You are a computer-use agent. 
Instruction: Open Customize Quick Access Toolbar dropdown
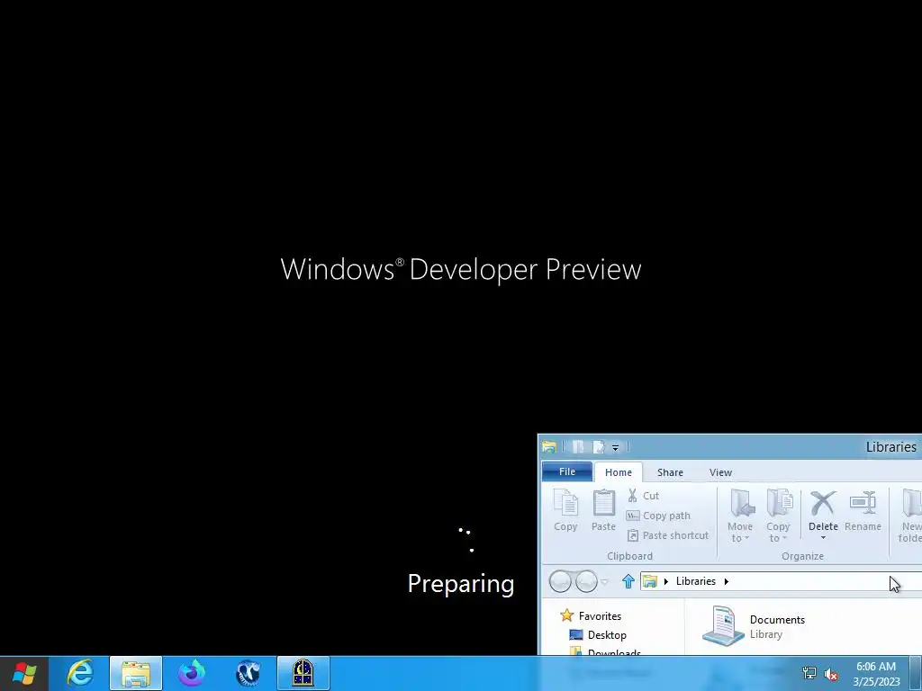pyautogui.click(x=615, y=448)
